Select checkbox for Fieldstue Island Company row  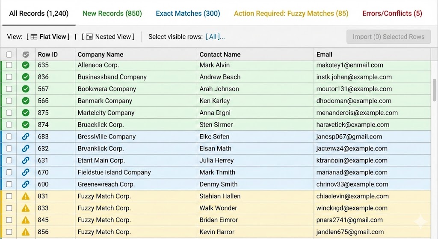pyautogui.click(x=9, y=172)
